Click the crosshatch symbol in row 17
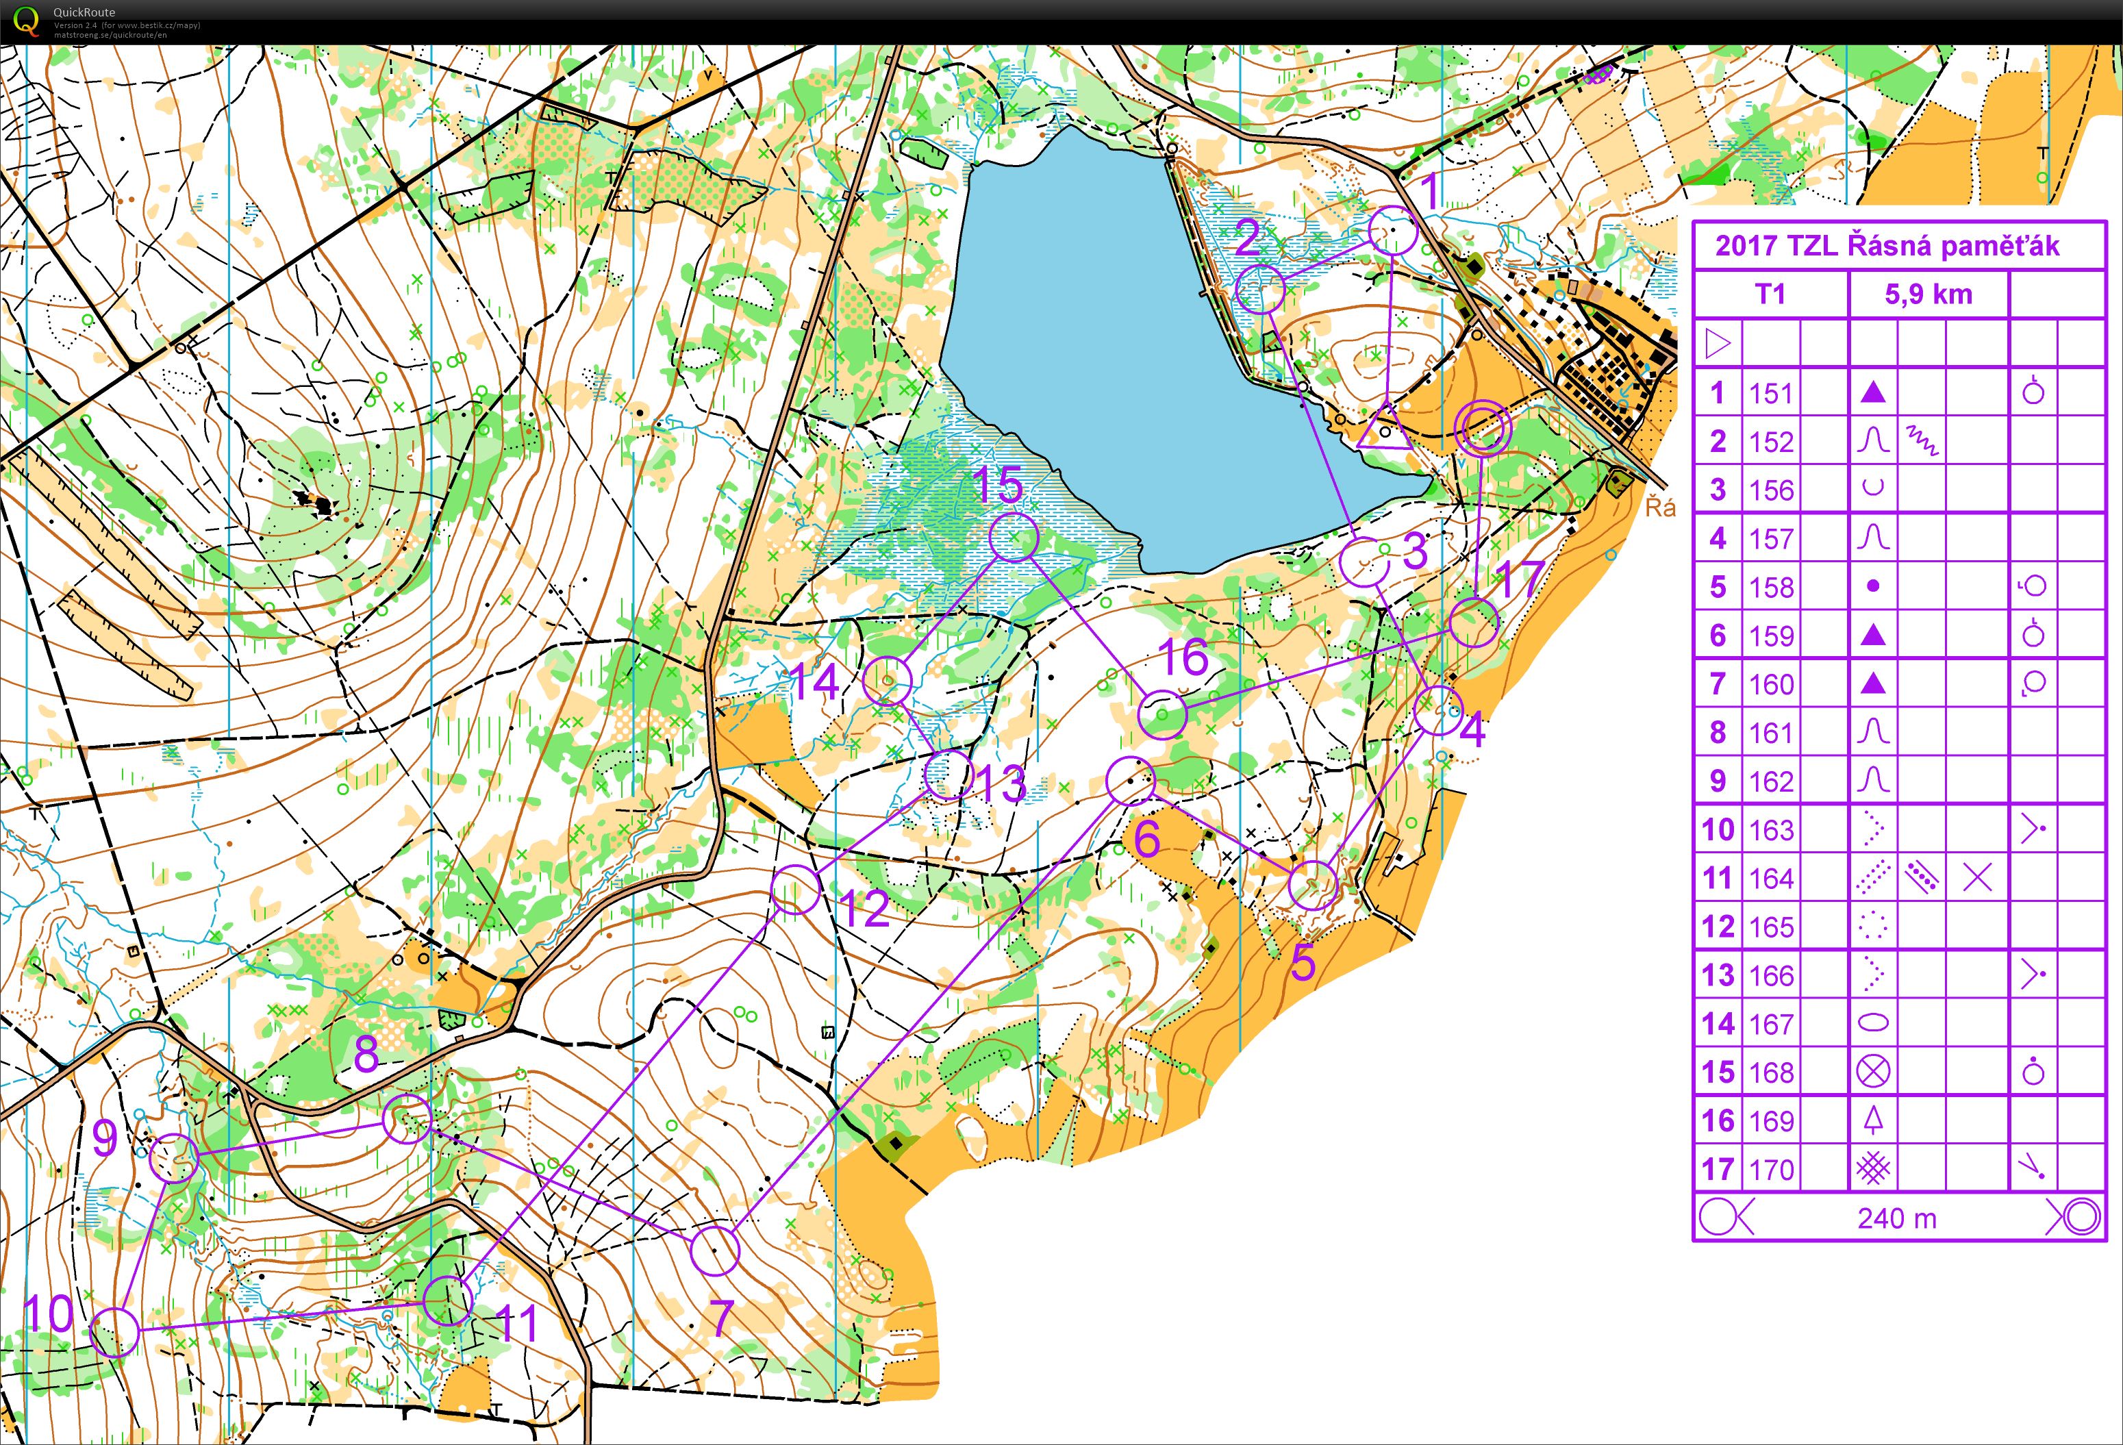 [x=1873, y=1168]
